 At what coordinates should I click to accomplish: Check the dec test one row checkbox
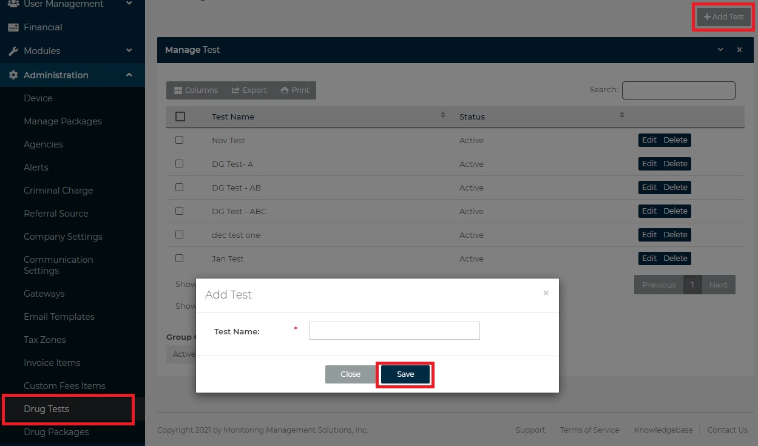coord(179,234)
